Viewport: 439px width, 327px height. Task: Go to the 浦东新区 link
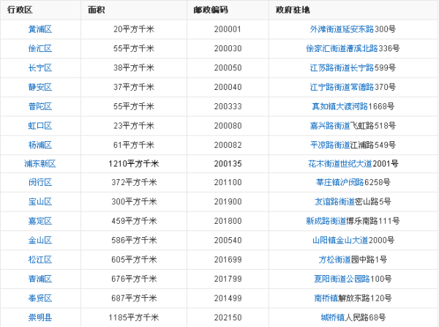click(41, 163)
